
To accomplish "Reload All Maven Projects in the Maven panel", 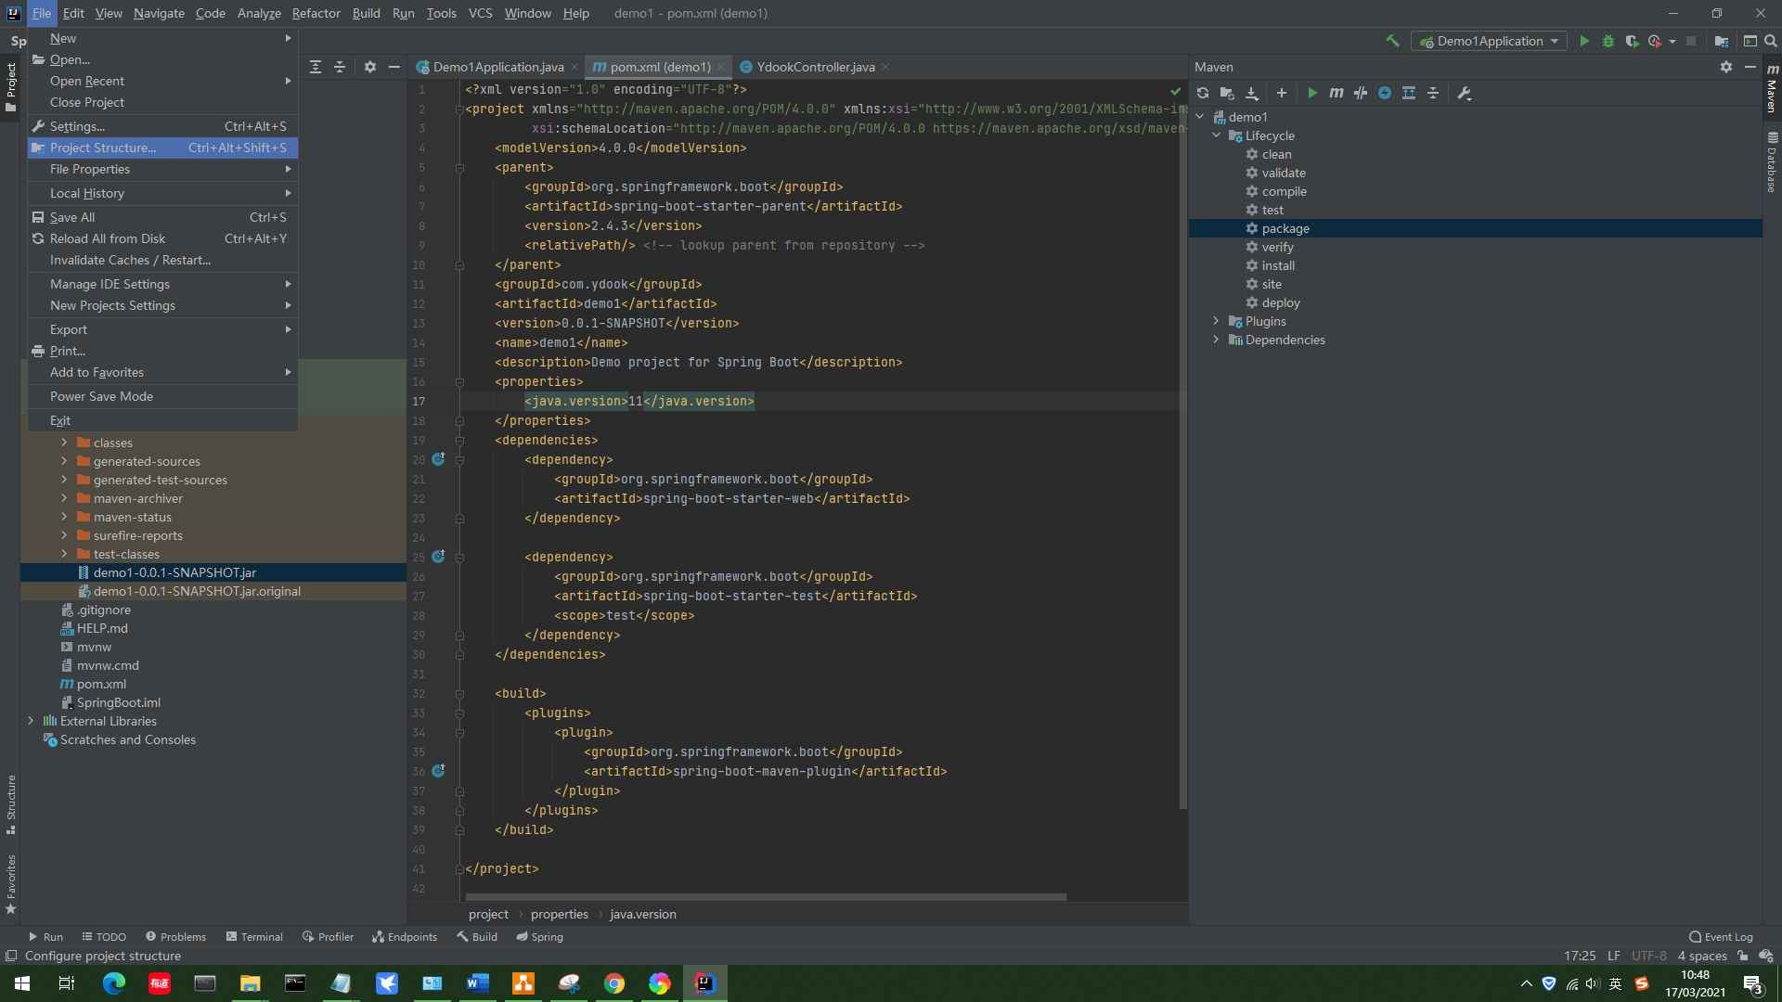I will tap(1202, 93).
